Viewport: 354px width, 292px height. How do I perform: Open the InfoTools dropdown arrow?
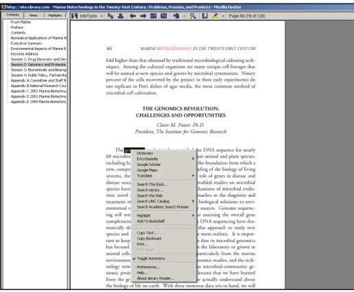pos(102,16)
